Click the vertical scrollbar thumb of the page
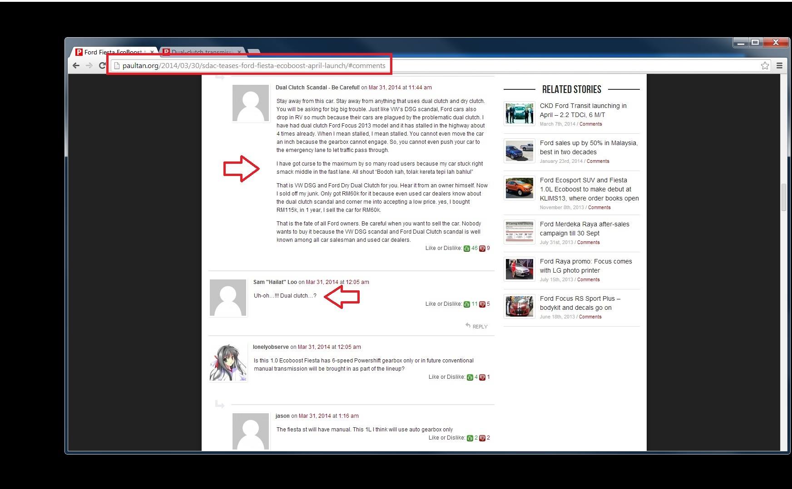 (x=783, y=197)
